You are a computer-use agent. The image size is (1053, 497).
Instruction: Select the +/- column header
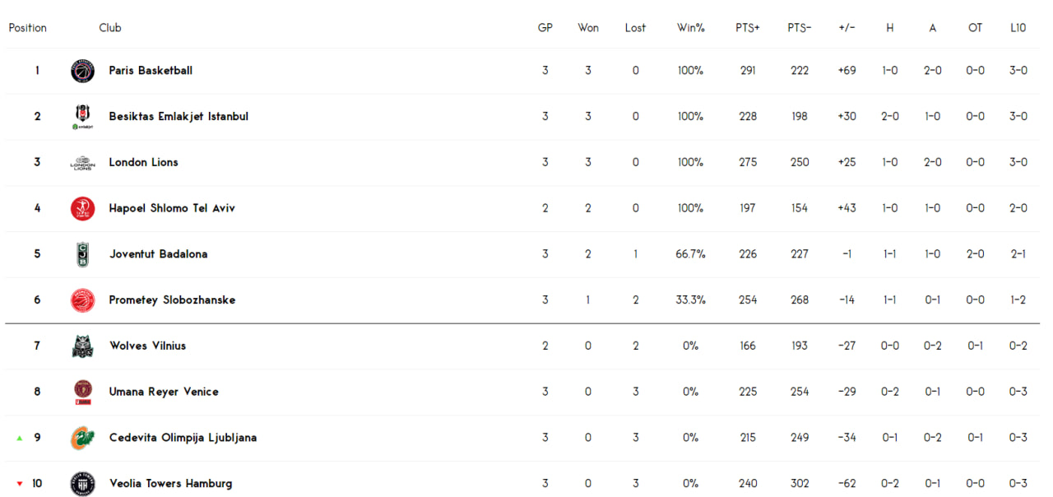[x=847, y=28]
